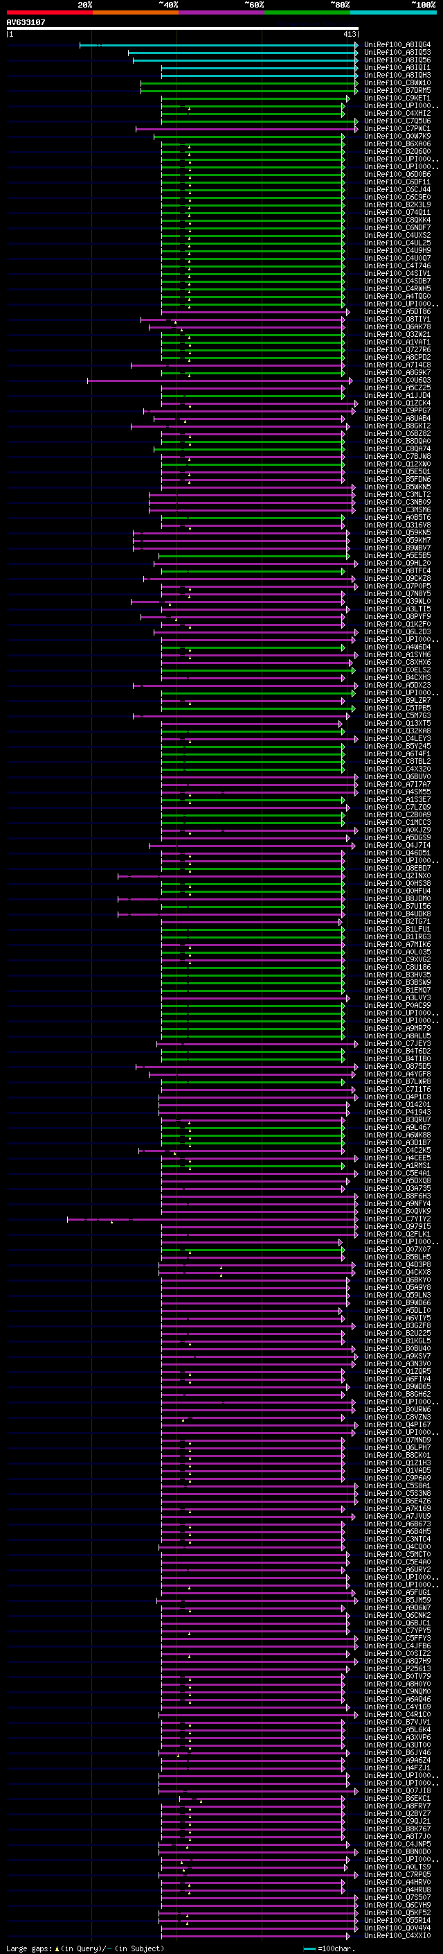Select the UniRef100_B3QRU7 label
Viewport: 443px width, 1954px height.
[x=397, y=1119]
